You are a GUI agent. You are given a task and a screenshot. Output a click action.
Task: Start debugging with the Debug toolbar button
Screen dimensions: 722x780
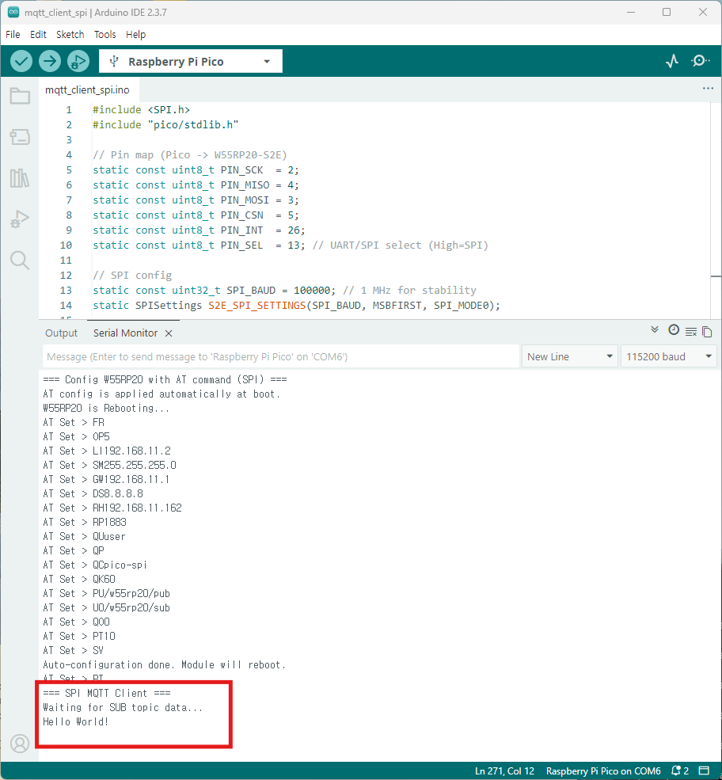[x=78, y=61]
